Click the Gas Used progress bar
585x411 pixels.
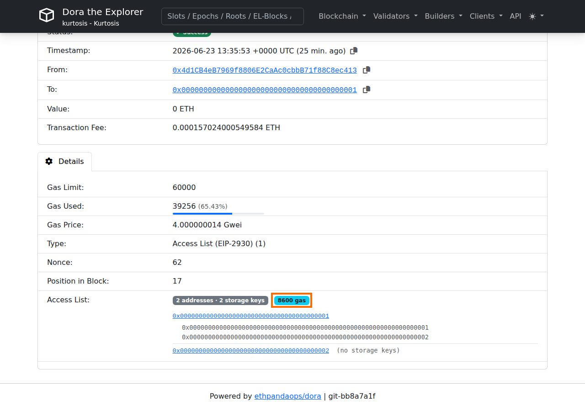click(218, 213)
